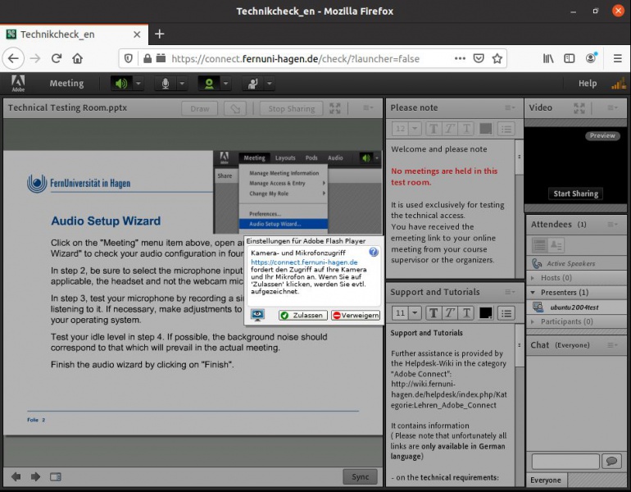Click the raise hand status icon
Image resolution: width=631 pixels, height=492 pixels.
[252, 84]
